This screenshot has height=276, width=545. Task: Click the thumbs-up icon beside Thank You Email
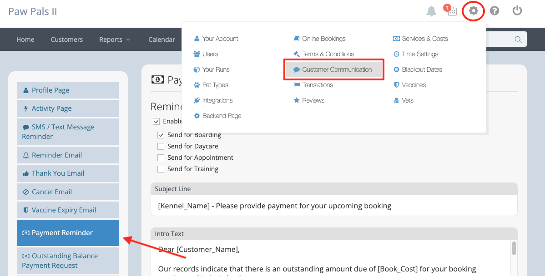26,173
